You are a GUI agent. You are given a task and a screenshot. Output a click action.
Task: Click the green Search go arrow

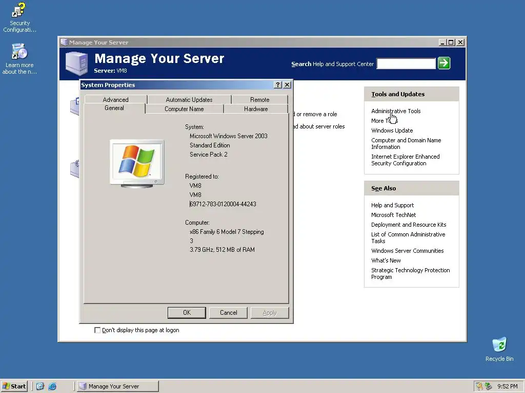tap(444, 63)
